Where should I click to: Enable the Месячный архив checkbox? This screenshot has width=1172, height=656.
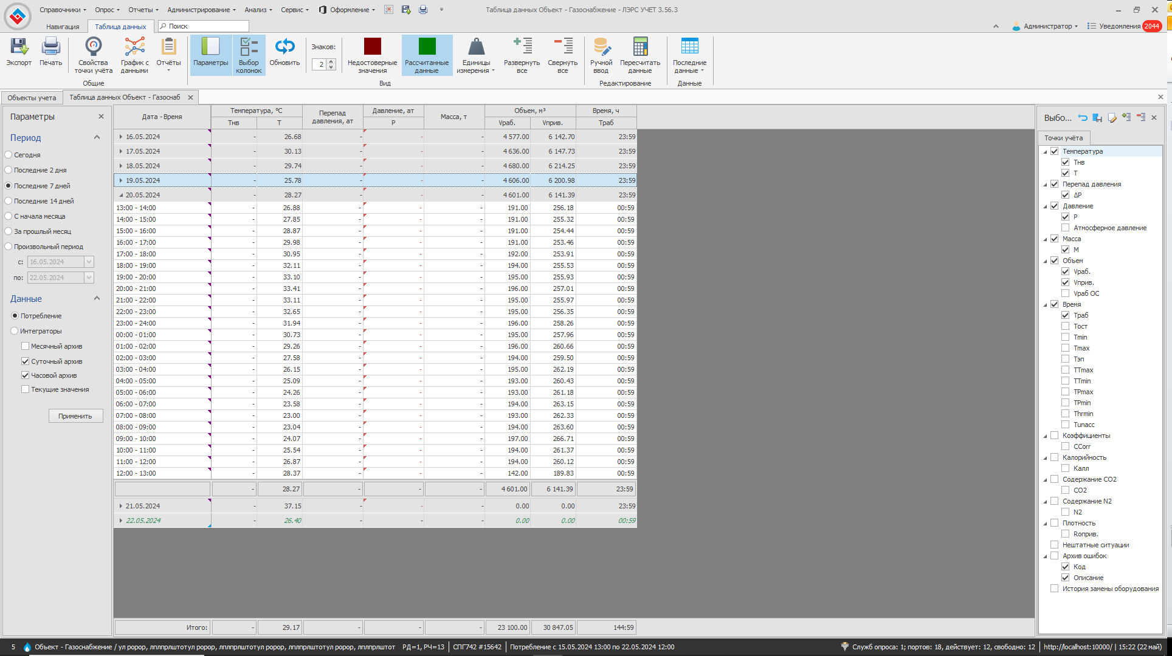pos(26,346)
